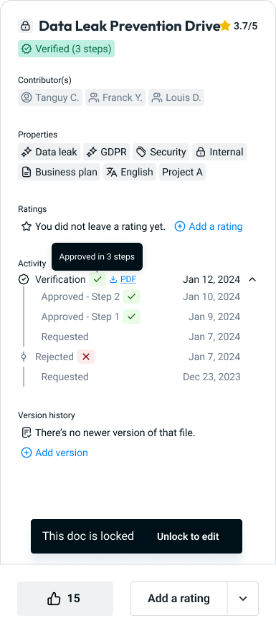
Task: Click the Business plan property tag
Action: pos(59,172)
